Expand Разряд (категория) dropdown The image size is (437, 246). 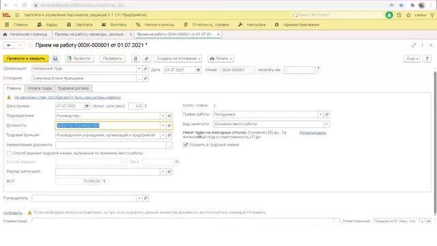pos(163,172)
